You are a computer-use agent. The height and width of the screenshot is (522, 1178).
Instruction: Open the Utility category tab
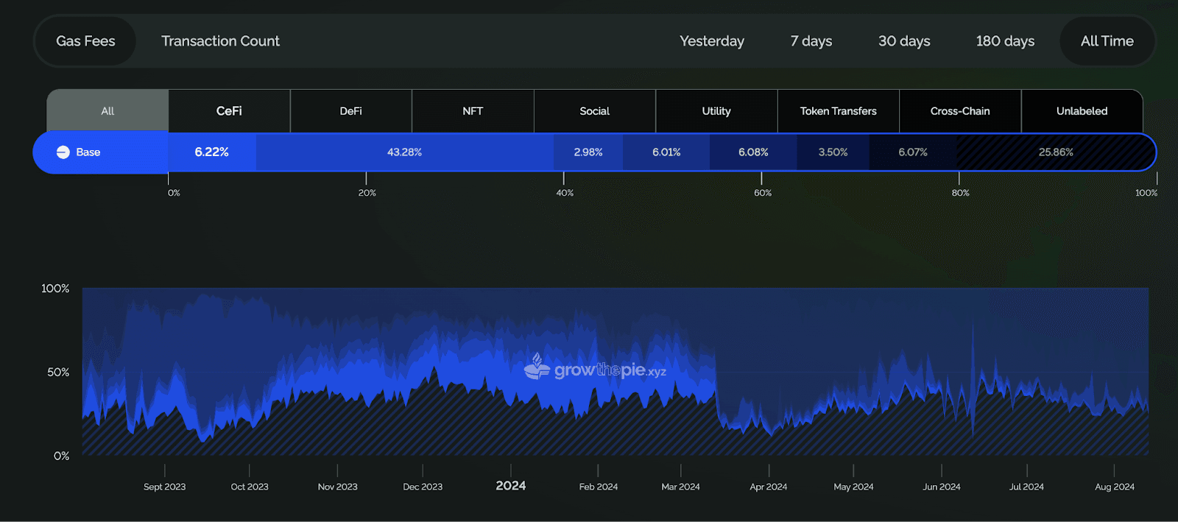click(x=716, y=111)
